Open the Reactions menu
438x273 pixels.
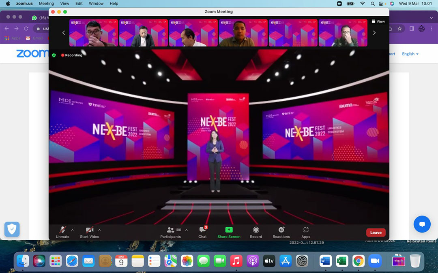(281, 232)
